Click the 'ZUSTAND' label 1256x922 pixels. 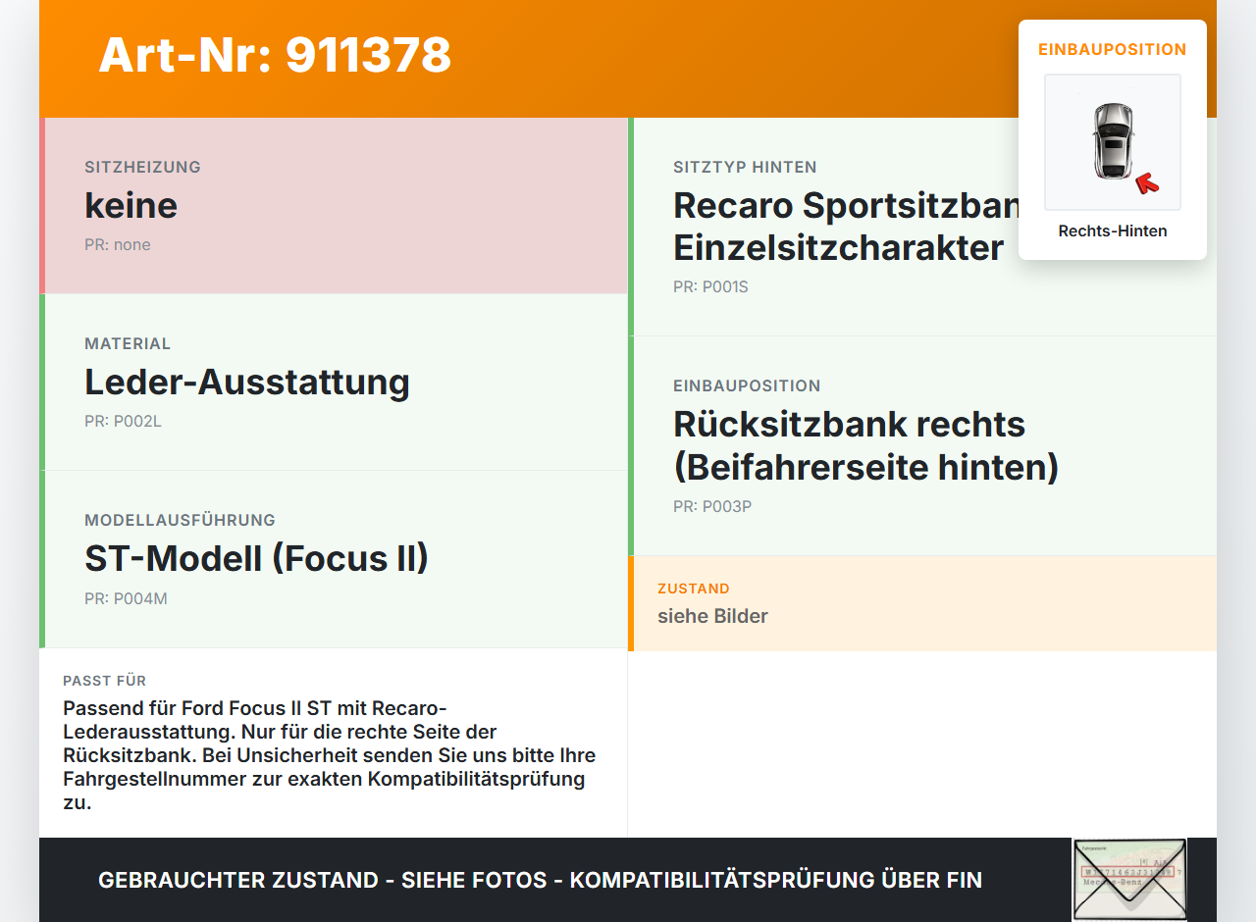pyautogui.click(x=694, y=589)
